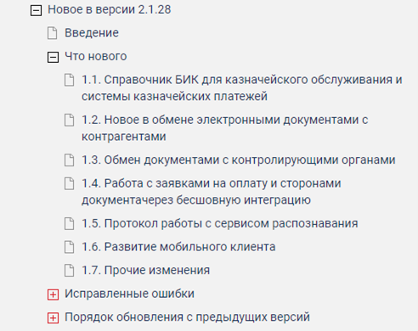The image size is (418, 331).
Task: Expand Порядок обновления с предыдущих версий
Action: pos(53,318)
